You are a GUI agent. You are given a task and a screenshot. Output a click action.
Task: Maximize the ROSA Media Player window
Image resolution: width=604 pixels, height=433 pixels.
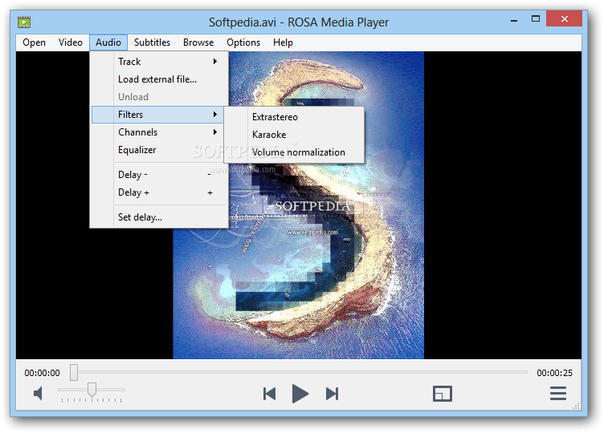click(536, 18)
